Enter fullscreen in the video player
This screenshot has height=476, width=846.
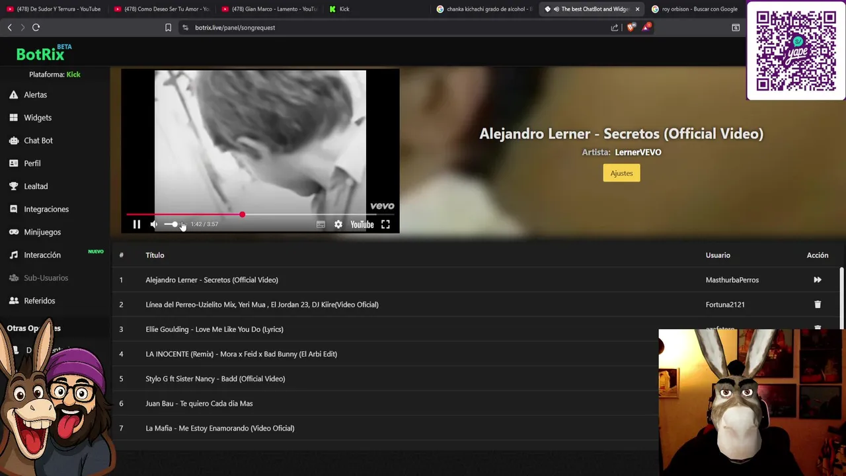point(385,225)
